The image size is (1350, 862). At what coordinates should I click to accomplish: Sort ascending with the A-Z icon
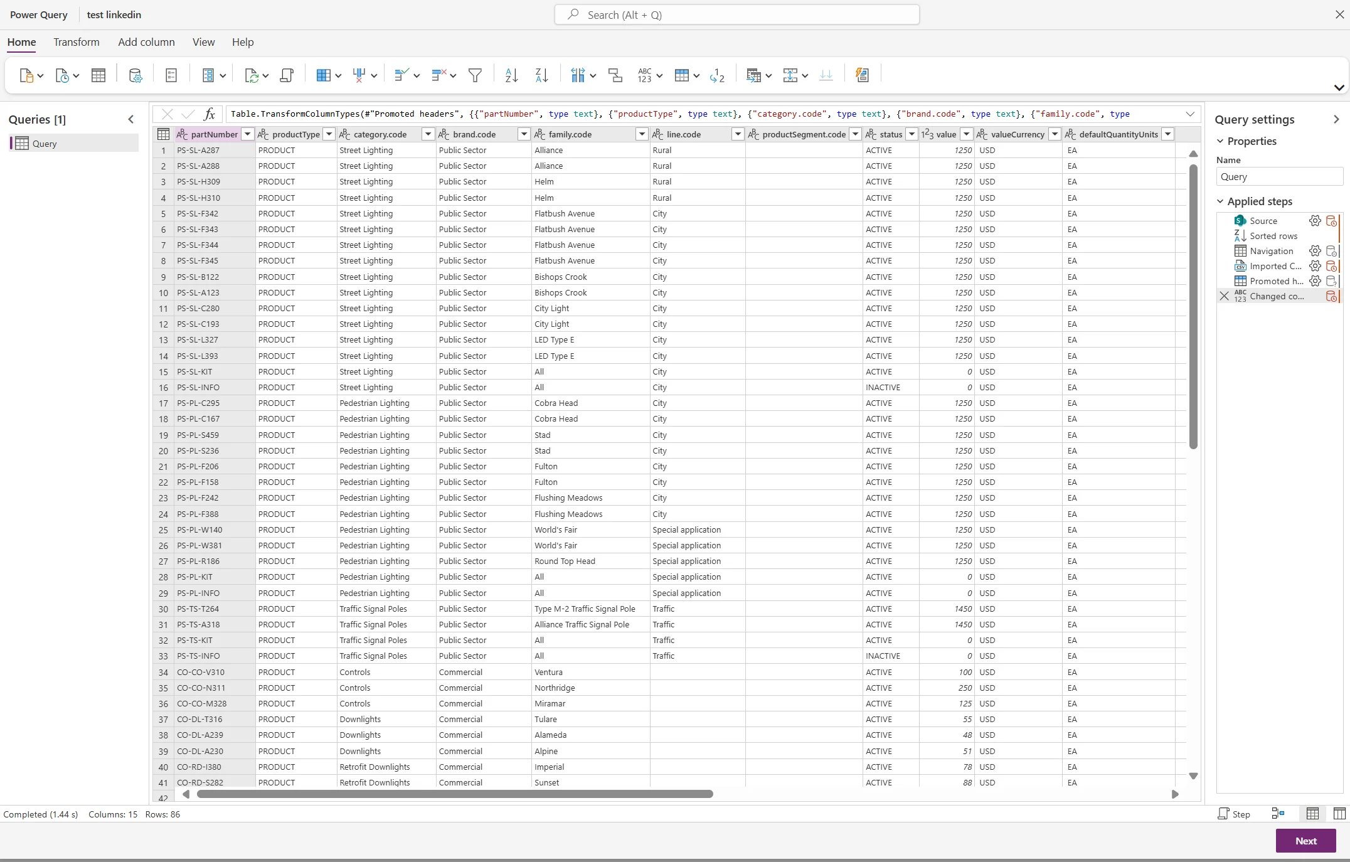pos(512,75)
